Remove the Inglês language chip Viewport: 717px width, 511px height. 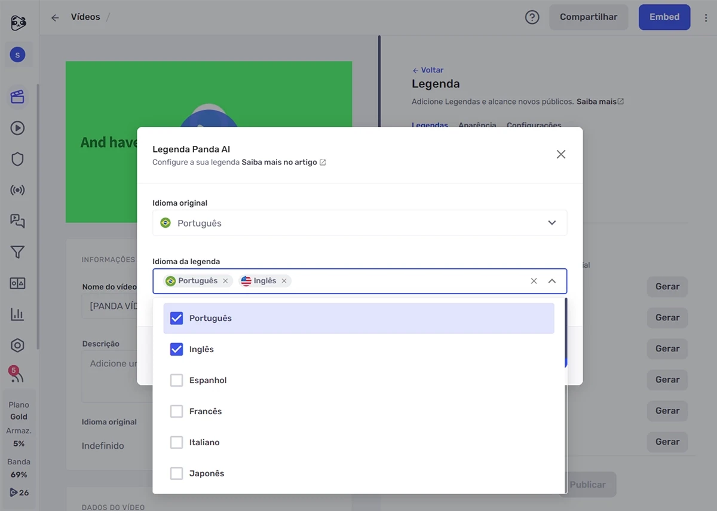pyautogui.click(x=284, y=281)
